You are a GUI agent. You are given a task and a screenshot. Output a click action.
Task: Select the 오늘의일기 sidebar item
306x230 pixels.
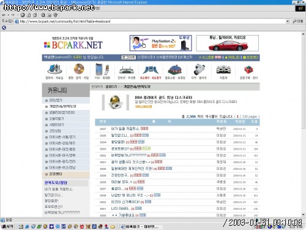[x=57, y=118]
